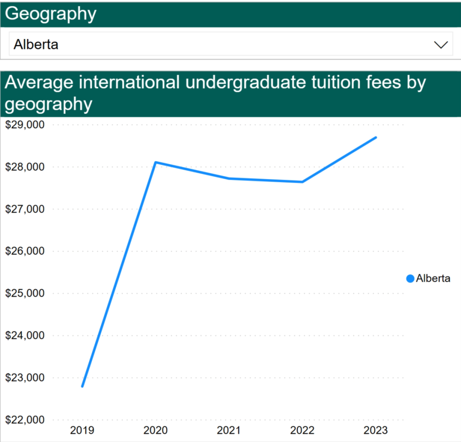The height and width of the screenshot is (442, 461).
Task: Click the Geography header title
Action: pos(50,14)
